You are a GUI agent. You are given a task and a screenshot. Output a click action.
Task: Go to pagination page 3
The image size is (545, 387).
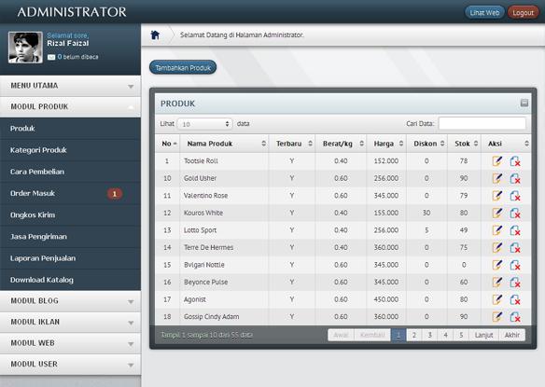[429, 335]
